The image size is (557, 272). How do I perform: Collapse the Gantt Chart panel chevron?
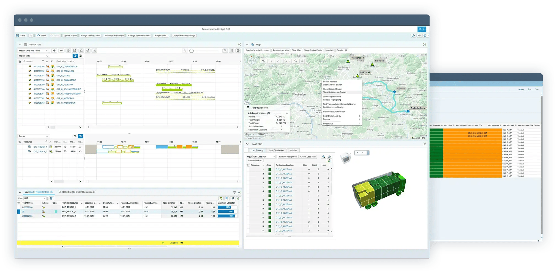[20, 45]
